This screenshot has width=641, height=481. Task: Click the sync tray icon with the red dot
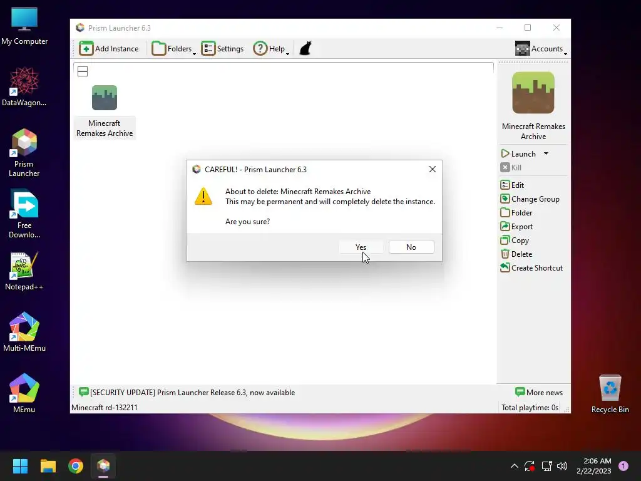[530, 466]
